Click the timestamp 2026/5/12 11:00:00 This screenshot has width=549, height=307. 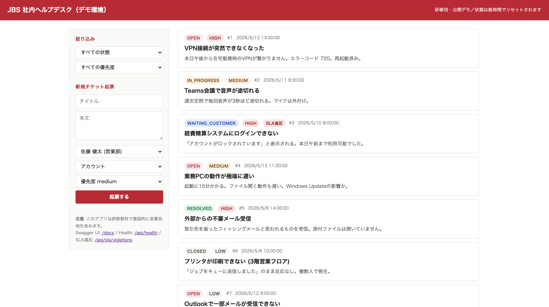click(266, 166)
